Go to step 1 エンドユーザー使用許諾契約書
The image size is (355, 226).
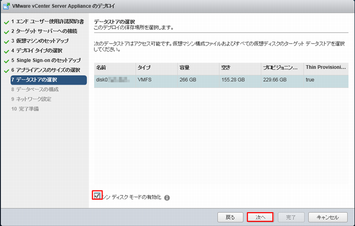(47, 22)
